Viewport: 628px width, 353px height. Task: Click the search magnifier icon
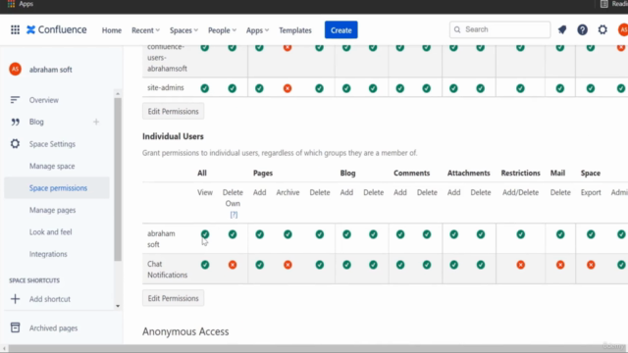(x=457, y=29)
